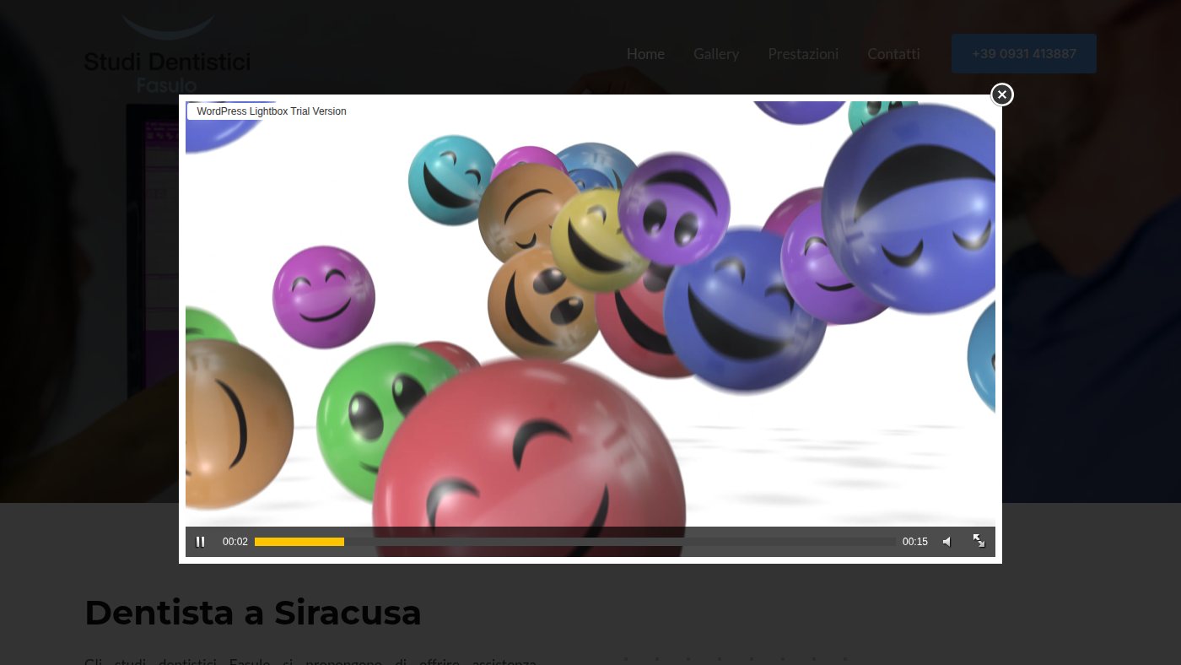Image resolution: width=1181 pixels, height=665 pixels.
Task: Close the lightbox popup
Action: tap(1001, 95)
